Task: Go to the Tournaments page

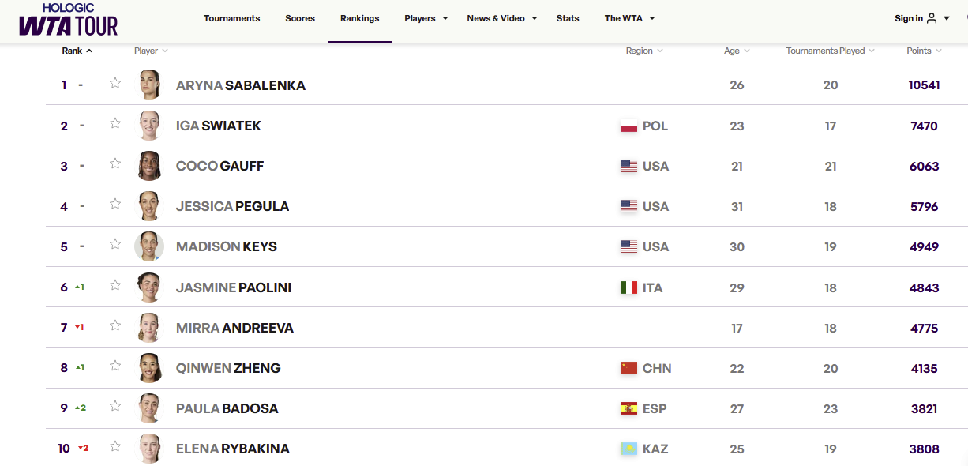Action: [231, 18]
